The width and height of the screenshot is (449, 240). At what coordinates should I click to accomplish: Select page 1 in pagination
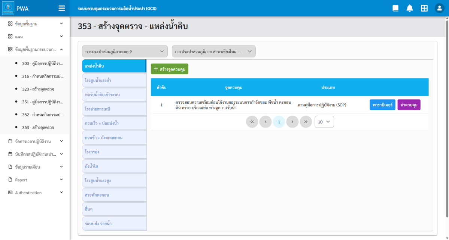279,122
